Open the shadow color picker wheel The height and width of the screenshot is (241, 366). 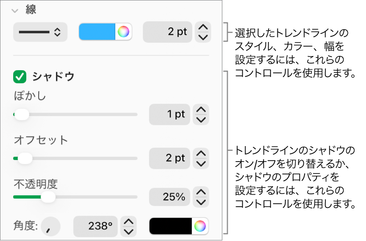(200, 226)
